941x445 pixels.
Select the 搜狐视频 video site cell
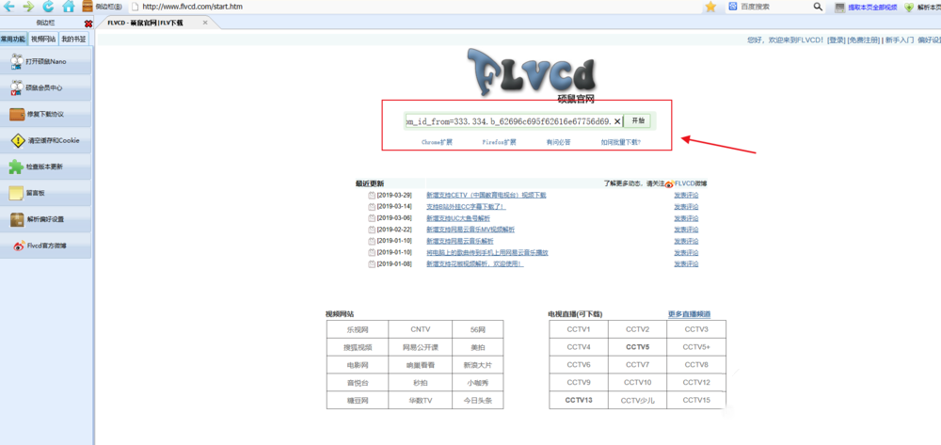pyautogui.click(x=357, y=347)
